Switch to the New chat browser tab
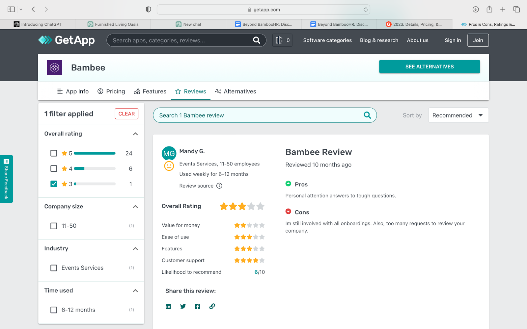Image resolution: width=527 pixels, height=329 pixels. coord(188,24)
